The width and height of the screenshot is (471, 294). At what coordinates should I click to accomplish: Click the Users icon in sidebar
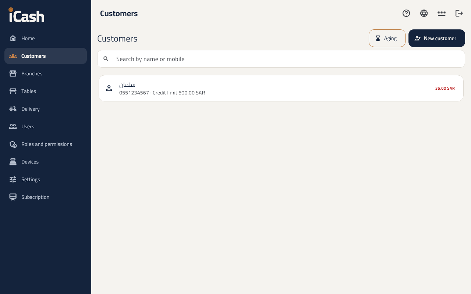pyautogui.click(x=13, y=126)
